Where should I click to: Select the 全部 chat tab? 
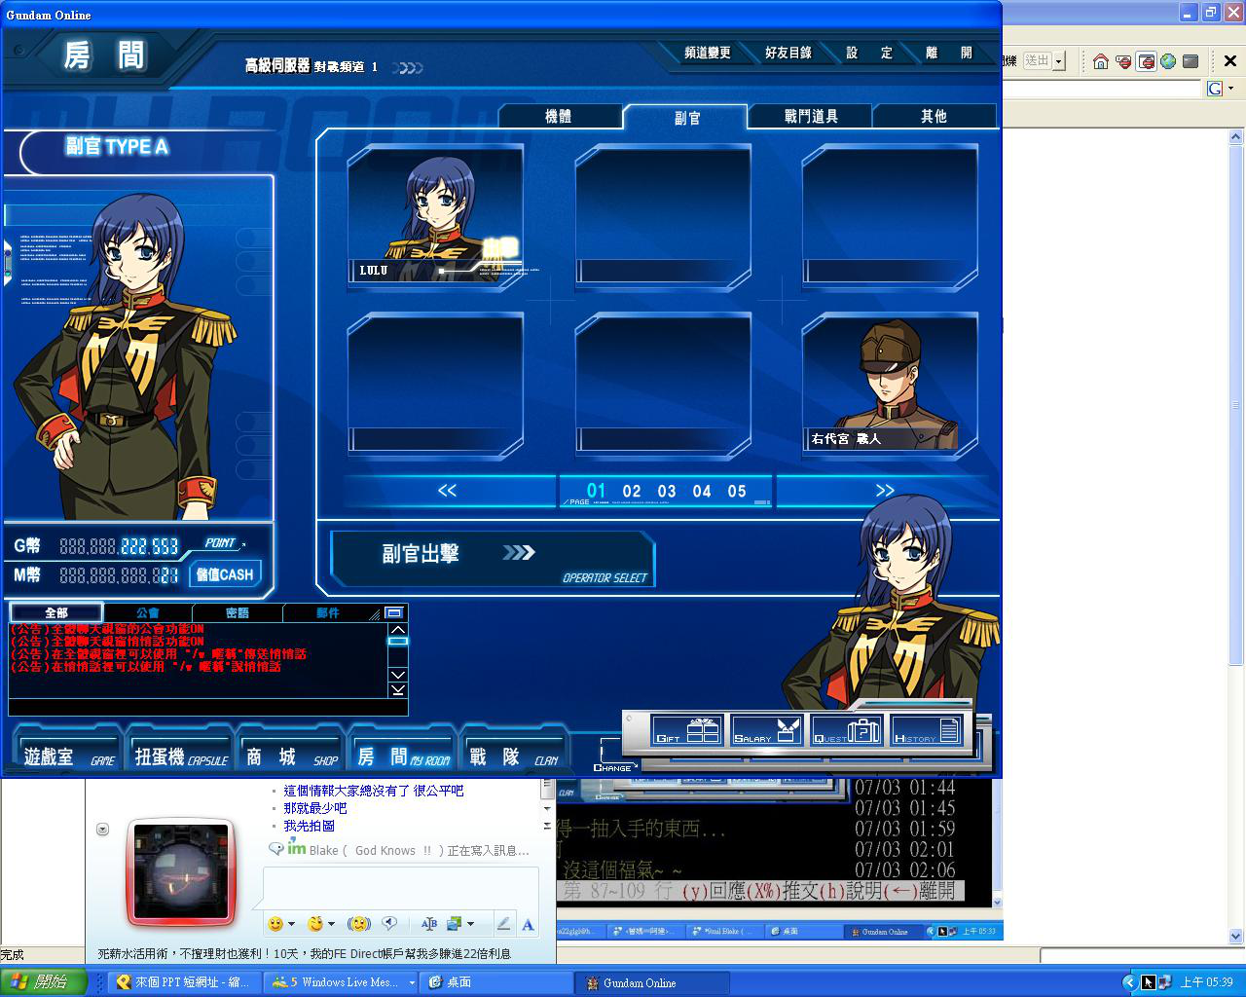point(56,612)
